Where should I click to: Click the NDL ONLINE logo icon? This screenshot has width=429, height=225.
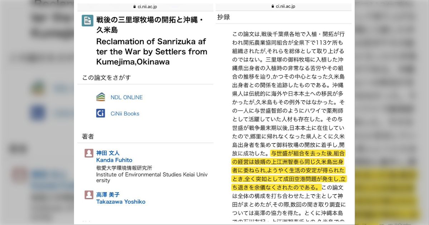101,97
